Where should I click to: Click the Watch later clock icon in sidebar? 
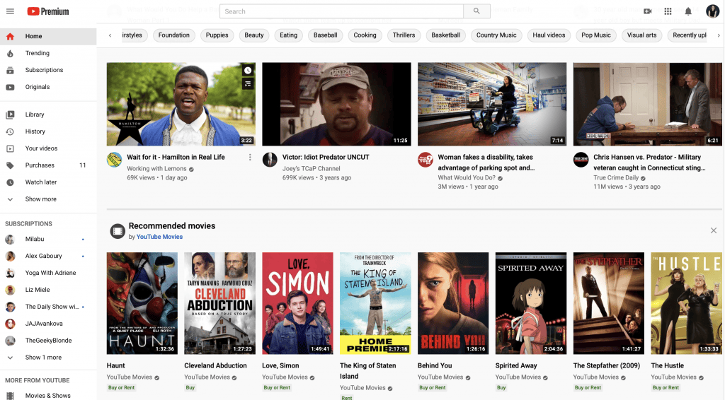pos(10,182)
